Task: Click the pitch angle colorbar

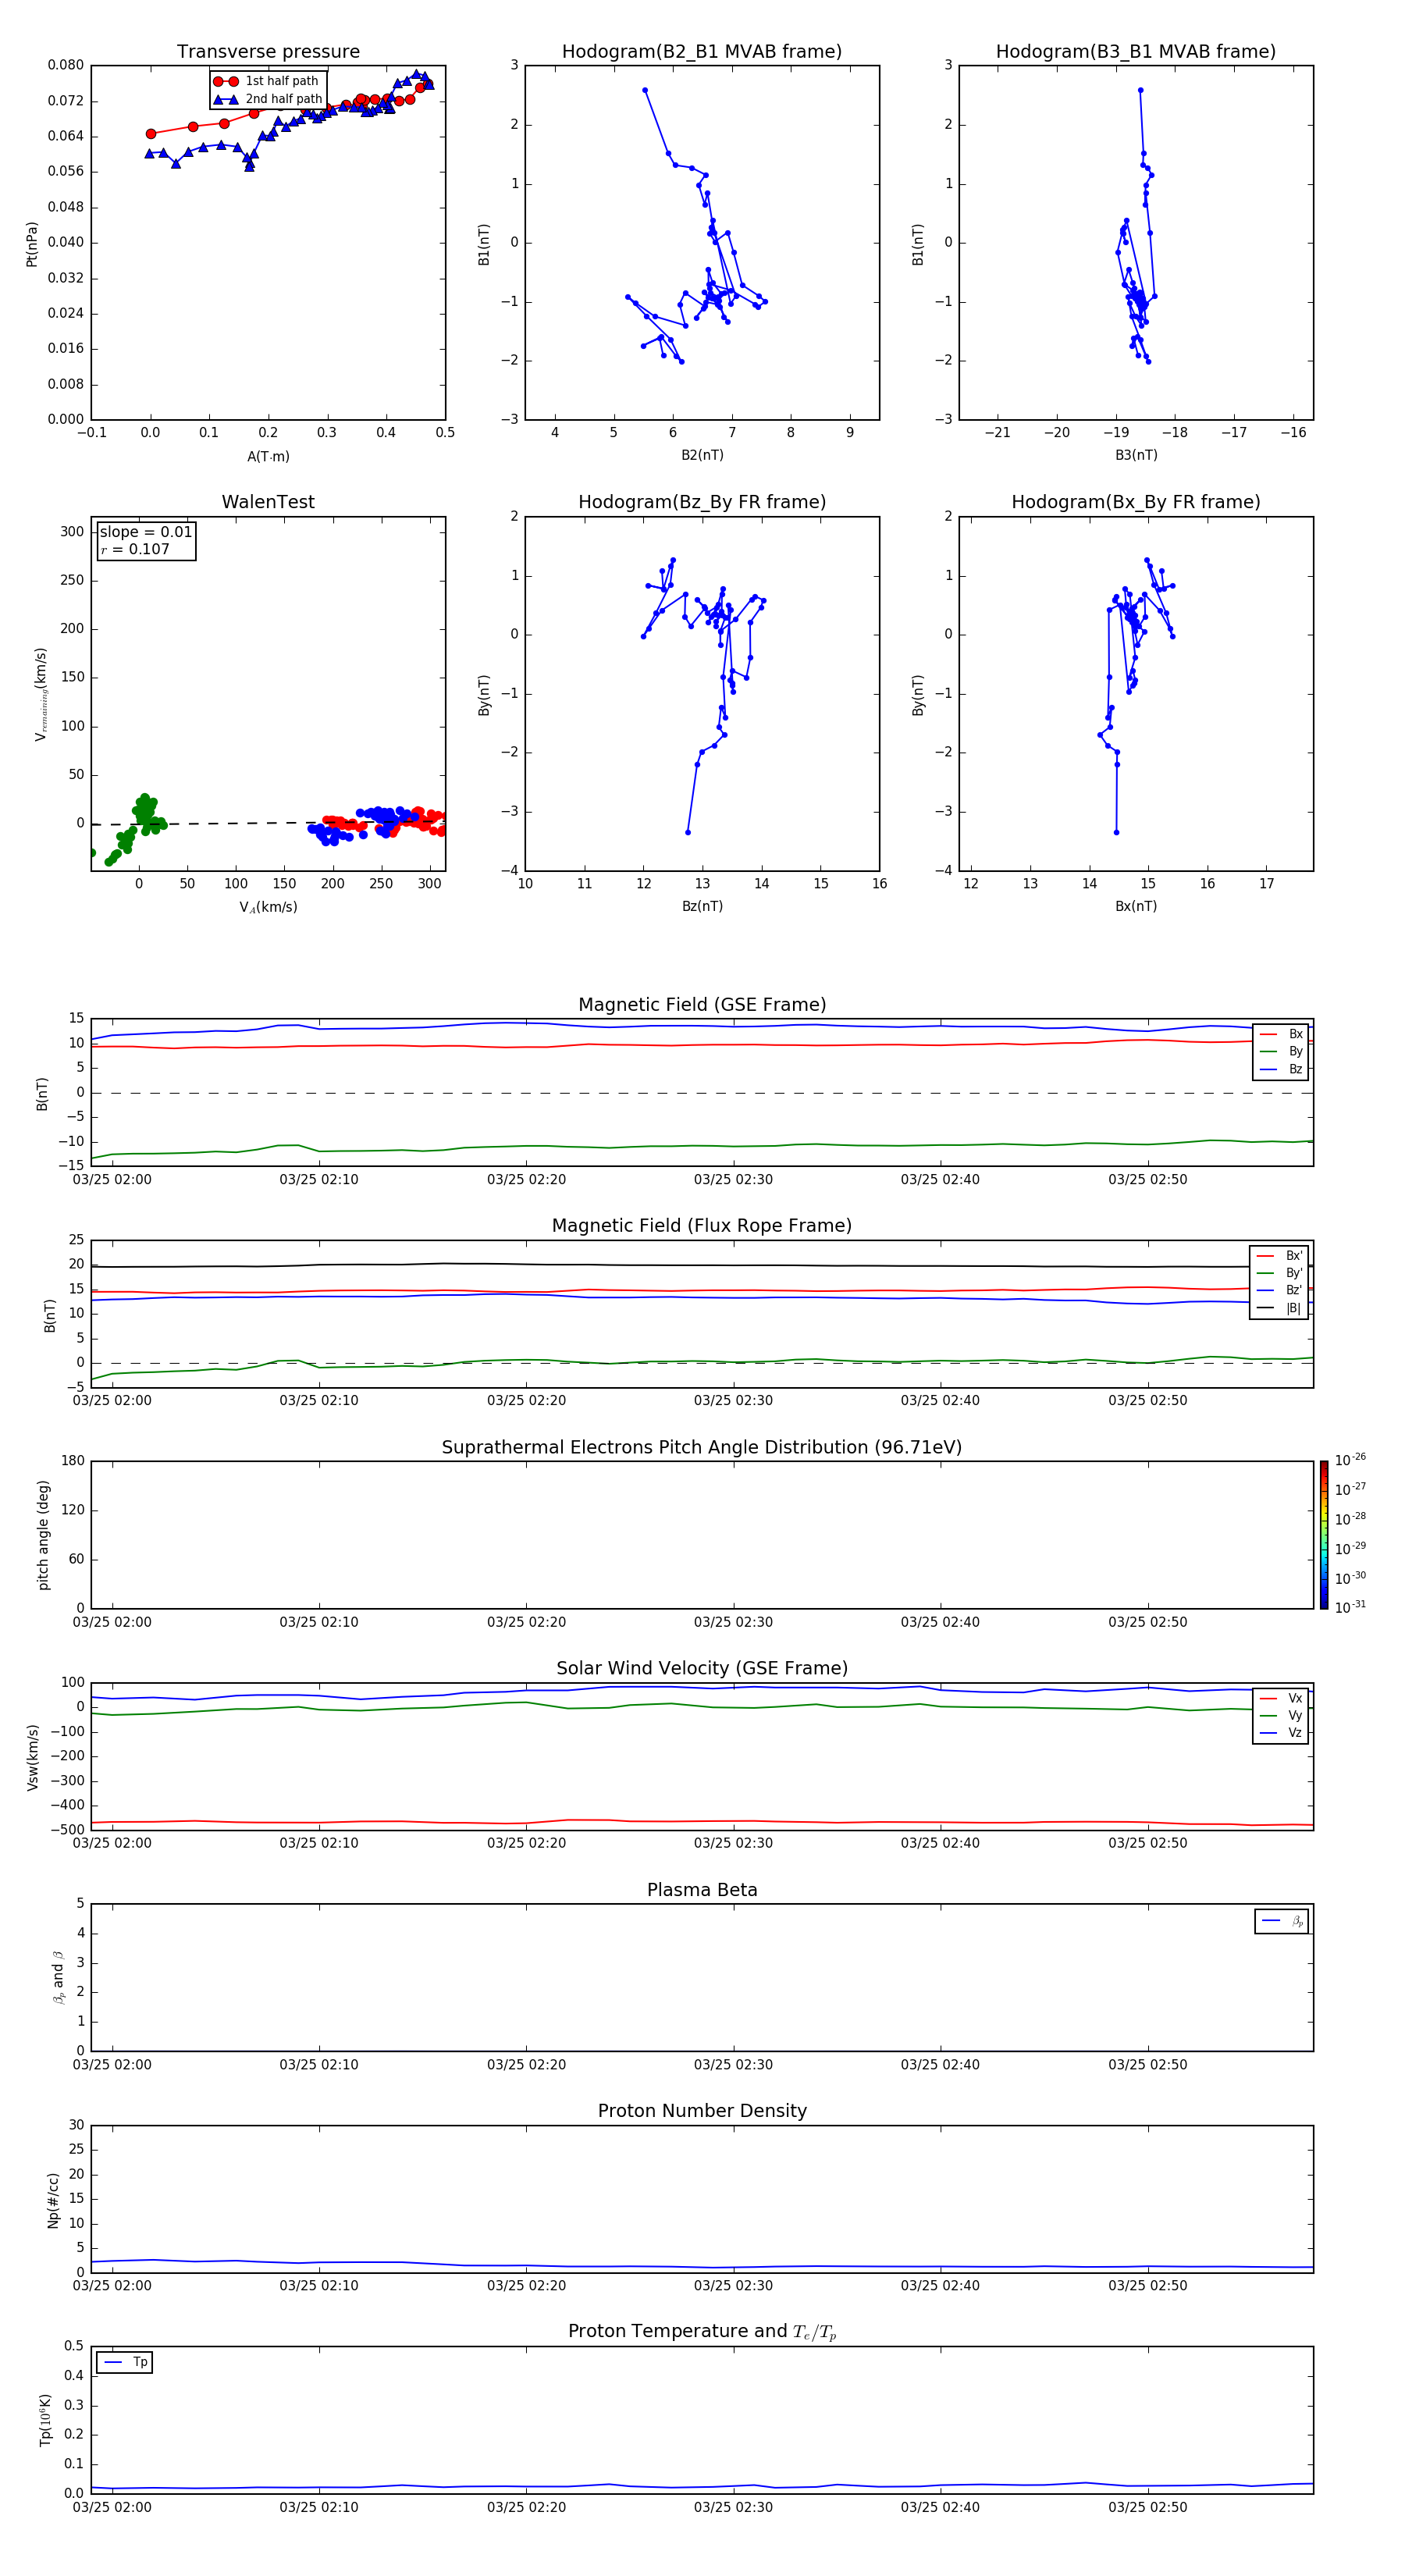Action: coord(1324,1534)
